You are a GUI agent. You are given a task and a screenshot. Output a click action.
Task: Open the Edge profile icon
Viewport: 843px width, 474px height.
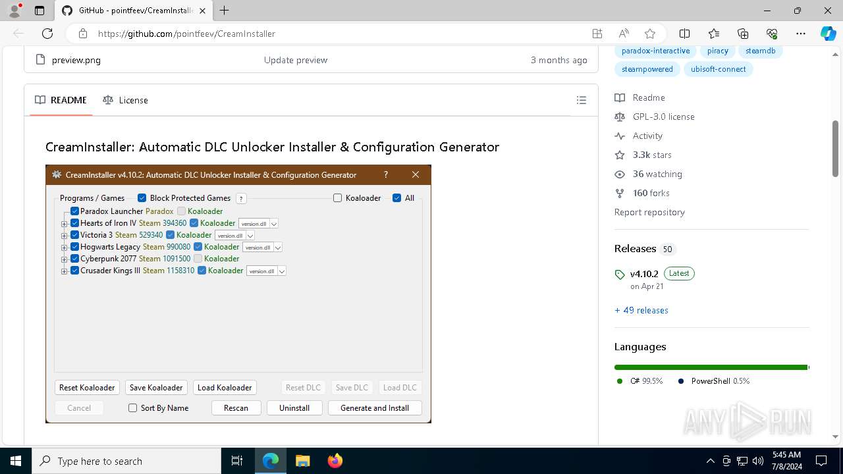coord(14,11)
